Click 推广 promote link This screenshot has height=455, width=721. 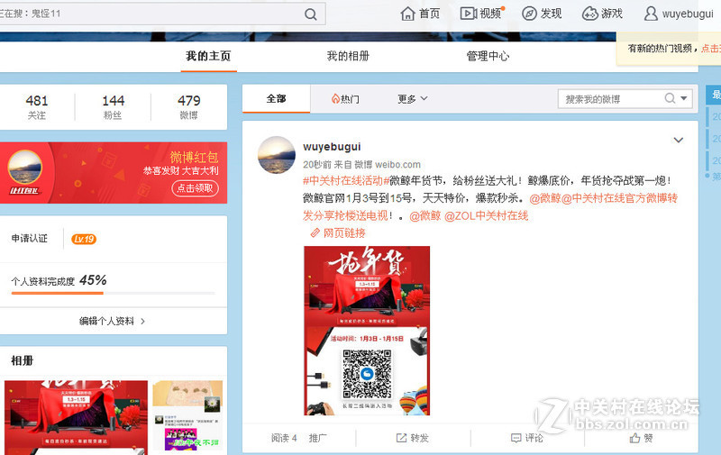click(318, 438)
